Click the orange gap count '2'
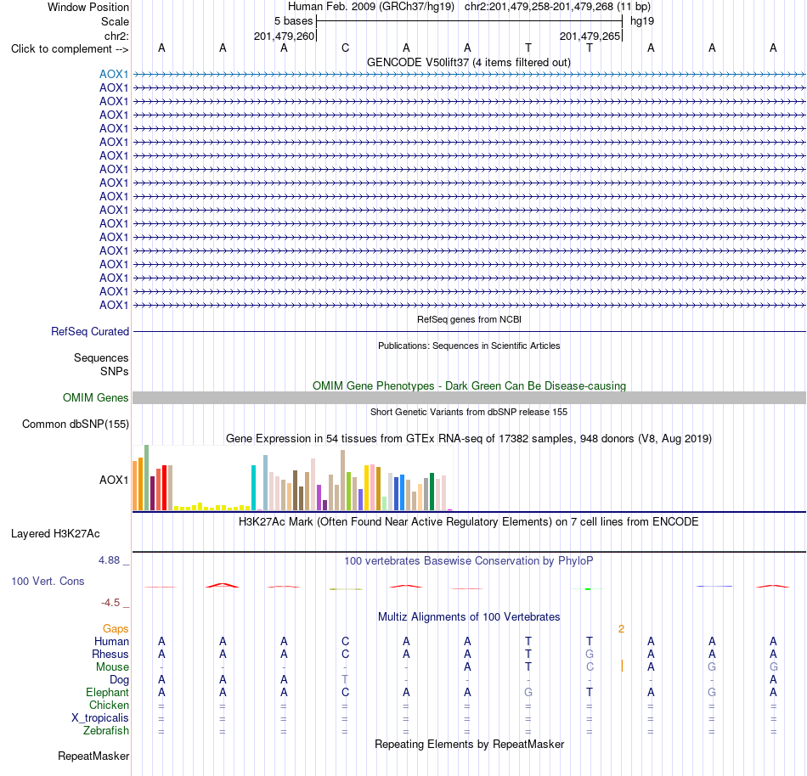 [x=621, y=629]
